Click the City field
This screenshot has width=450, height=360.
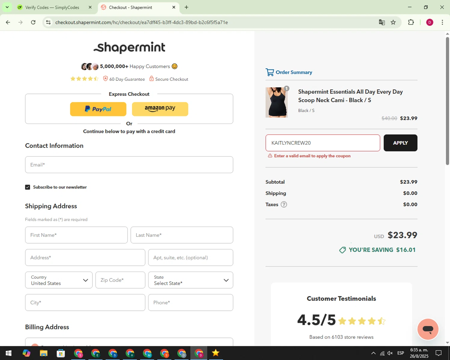click(x=85, y=302)
